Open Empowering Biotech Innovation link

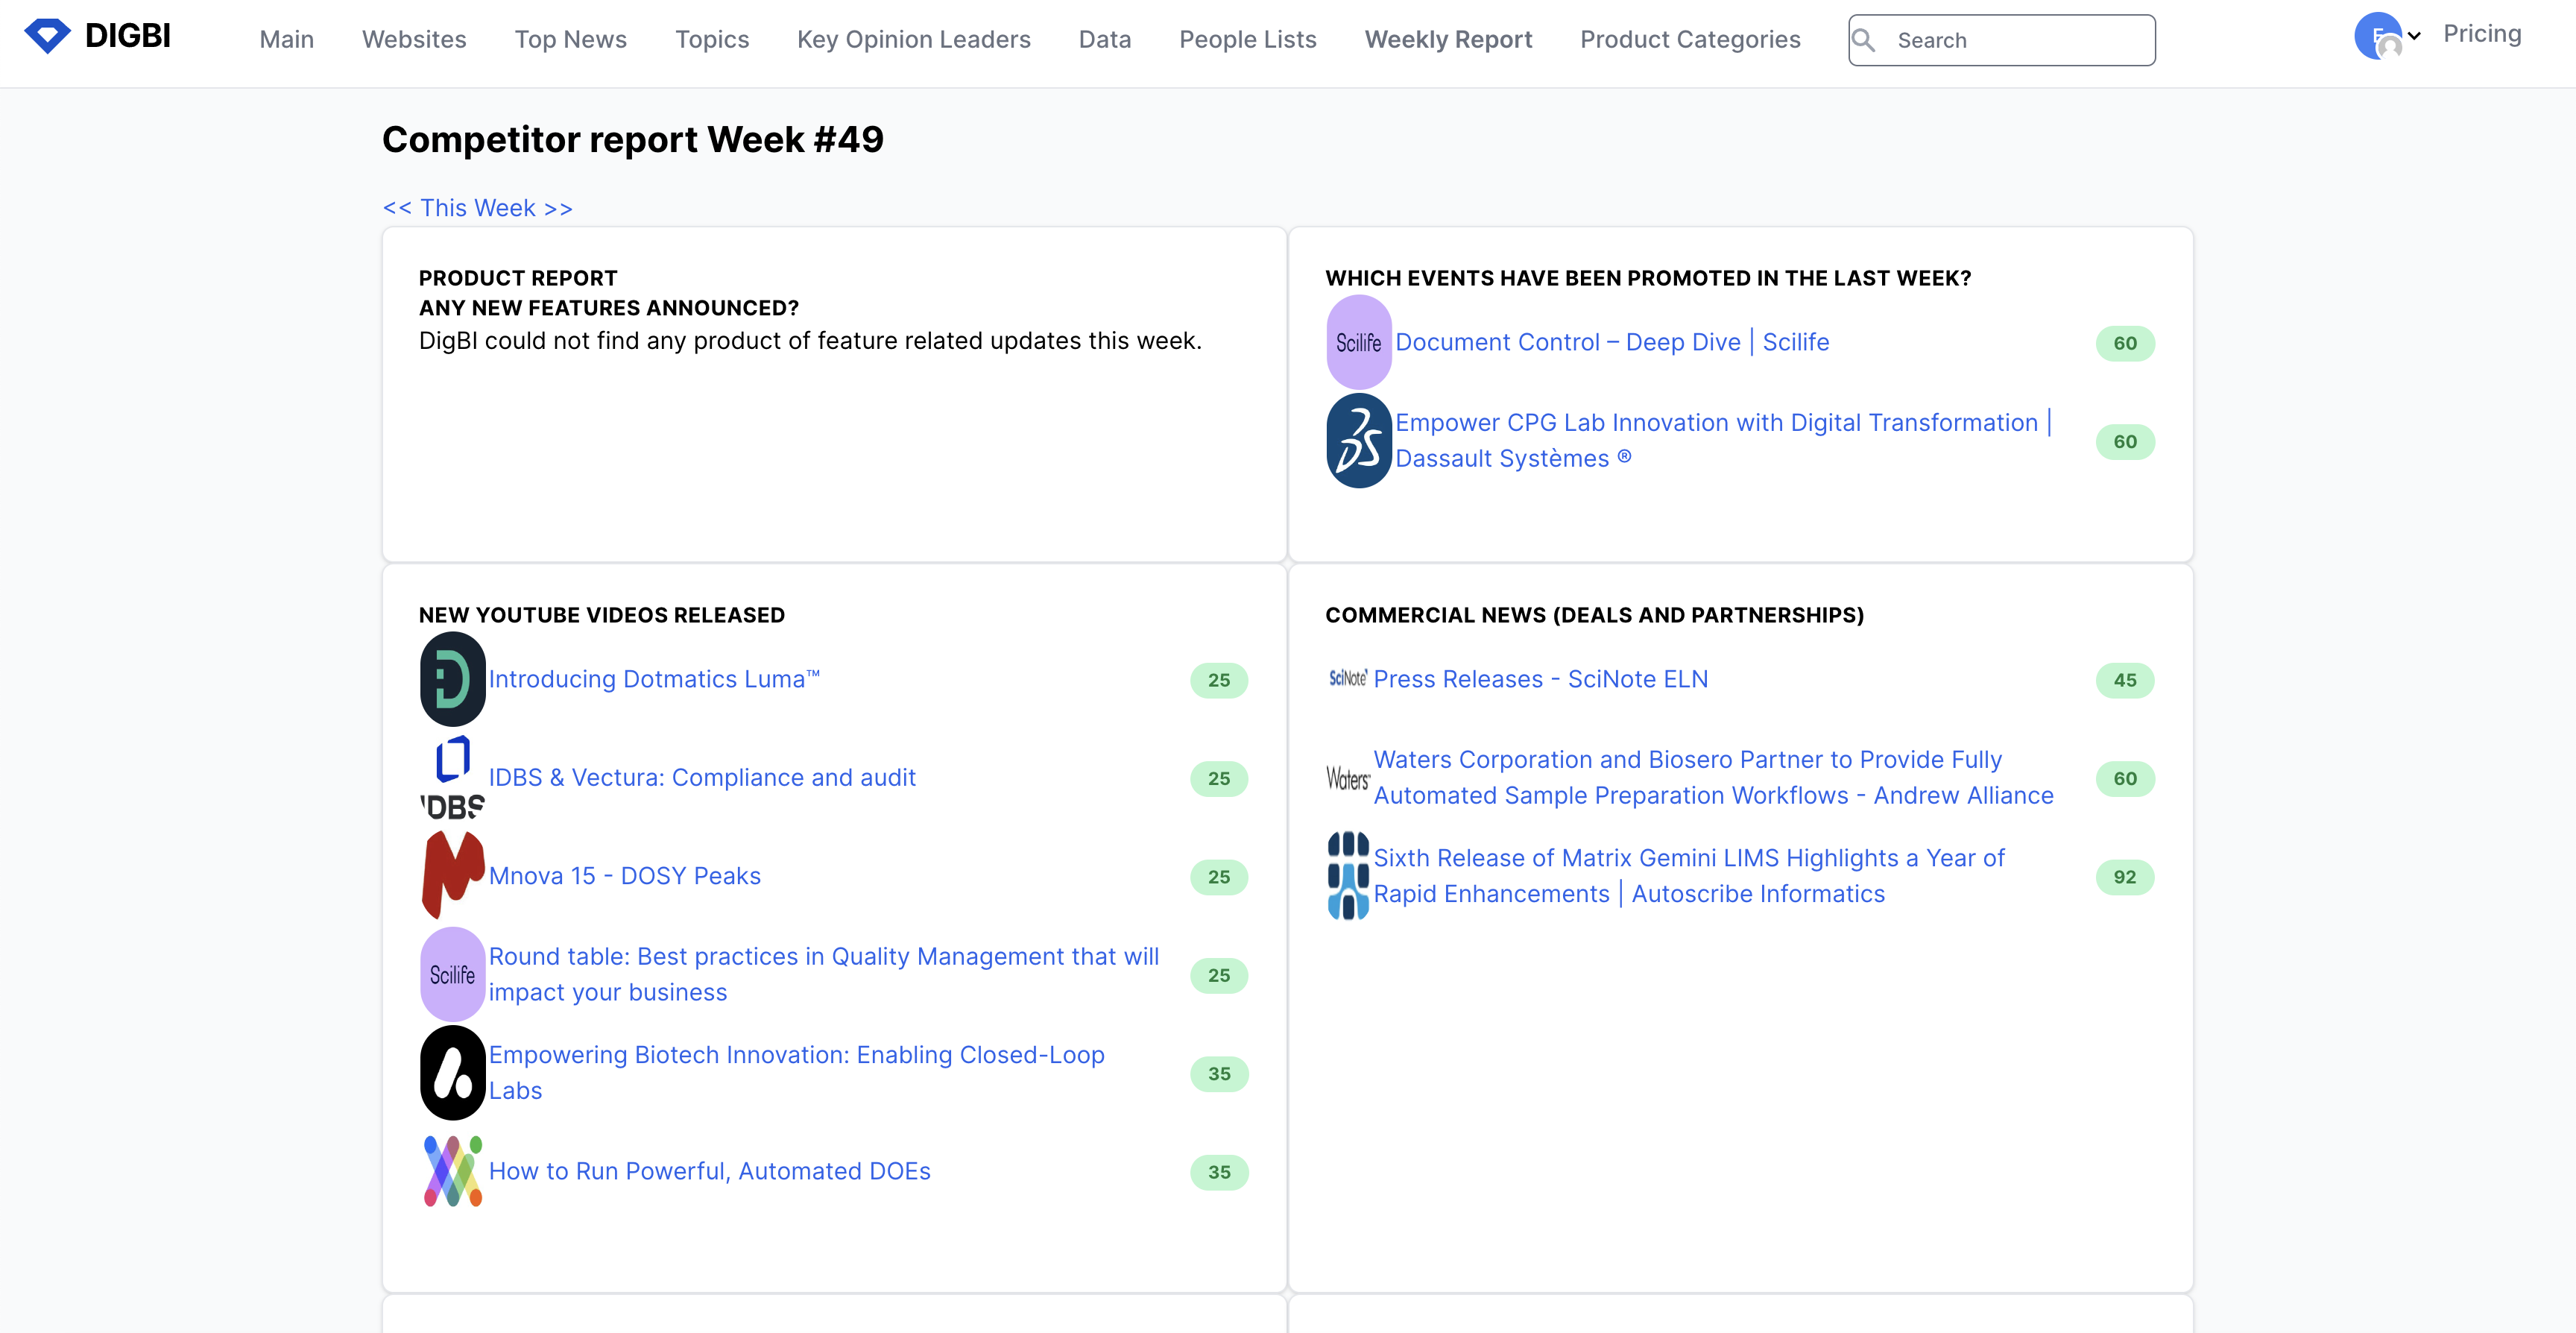(797, 1072)
